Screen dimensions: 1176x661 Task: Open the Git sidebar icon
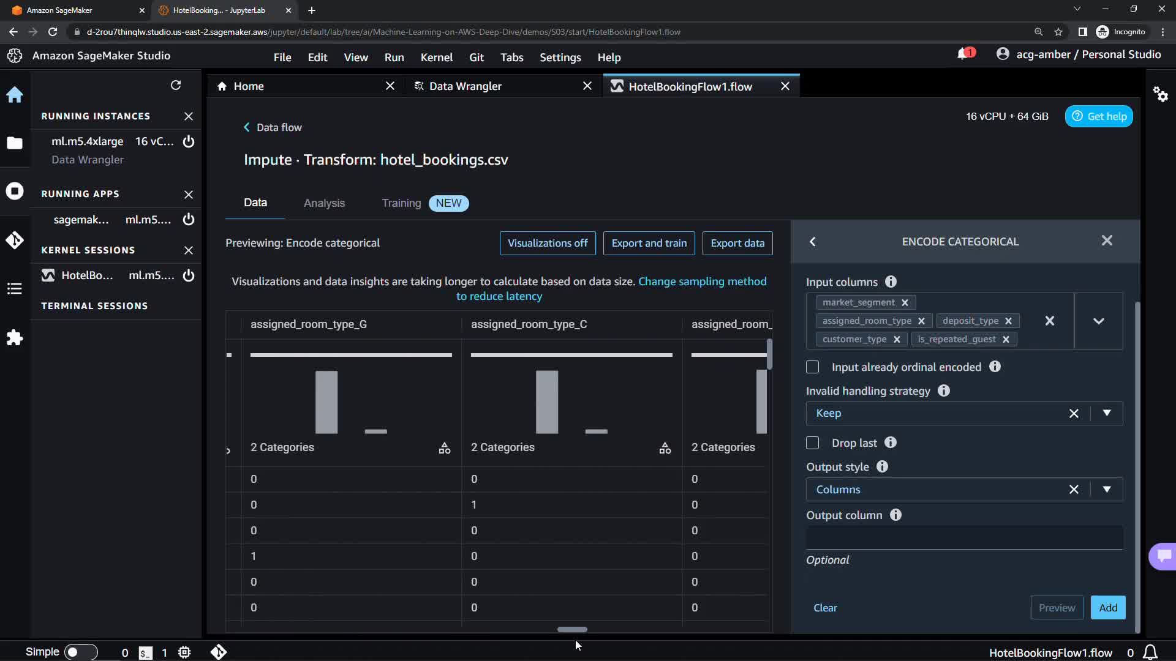(15, 240)
